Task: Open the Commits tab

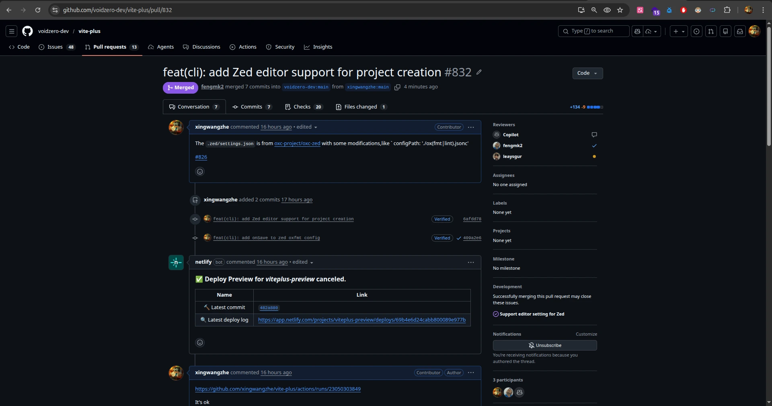Action: click(252, 107)
